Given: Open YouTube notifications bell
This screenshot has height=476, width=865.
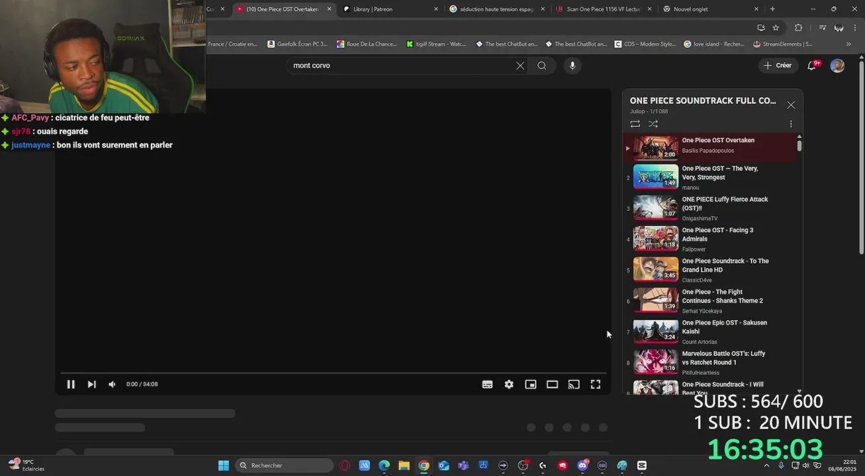Looking at the screenshot, I should [x=812, y=65].
